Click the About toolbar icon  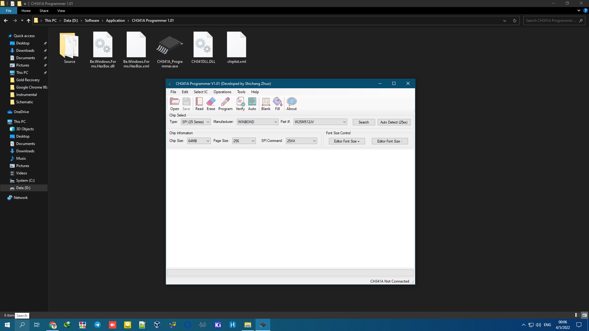[x=291, y=104]
